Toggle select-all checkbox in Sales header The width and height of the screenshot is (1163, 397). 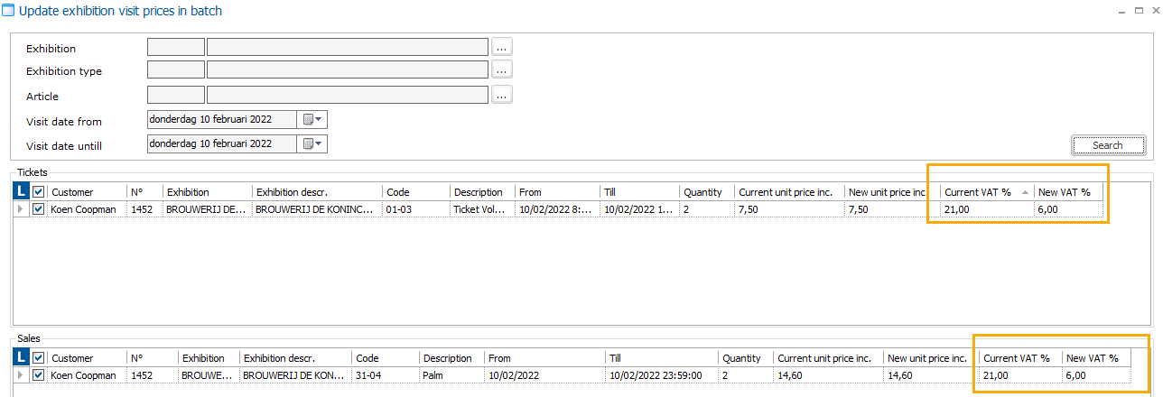(38, 357)
